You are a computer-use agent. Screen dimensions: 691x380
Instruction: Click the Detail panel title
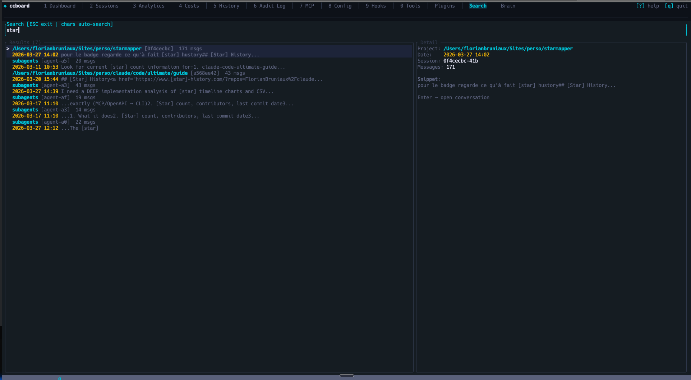pyautogui.click(x=429, y=42)
